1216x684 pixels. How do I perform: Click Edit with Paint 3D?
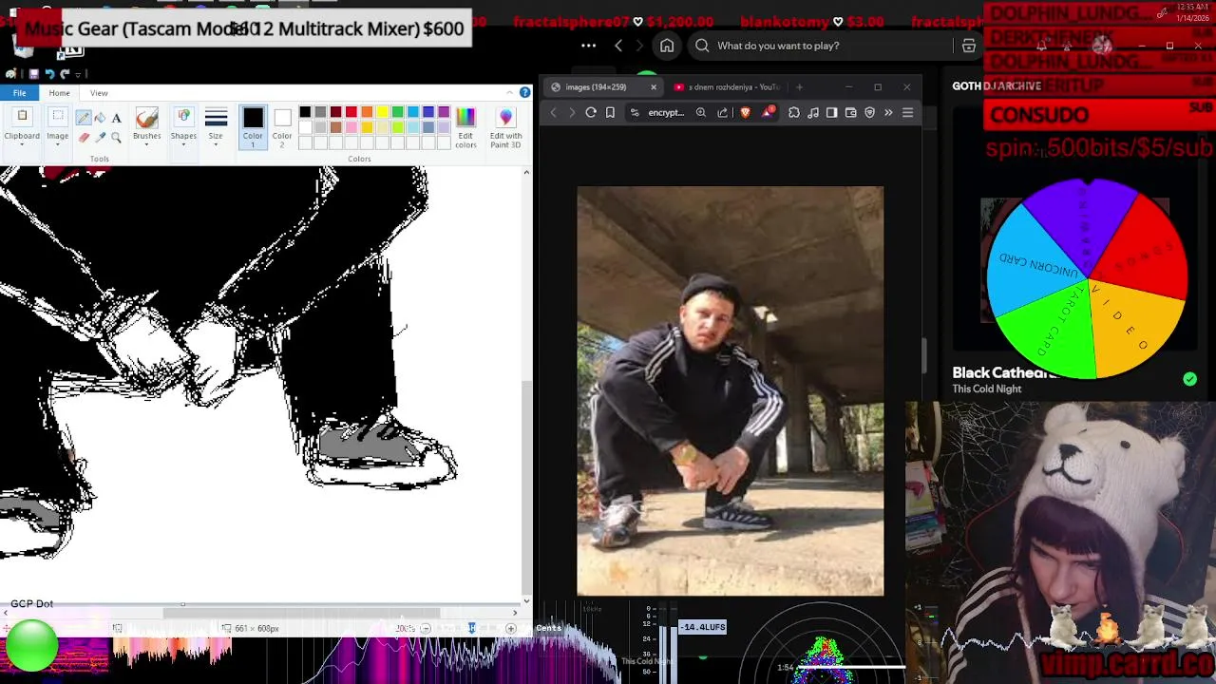pos(505,127)
